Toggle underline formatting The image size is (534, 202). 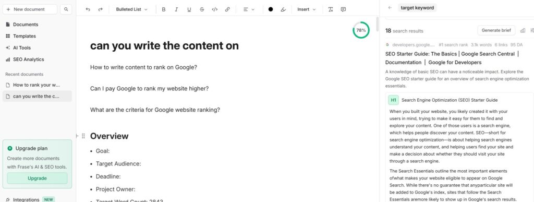tap(189, 9)
